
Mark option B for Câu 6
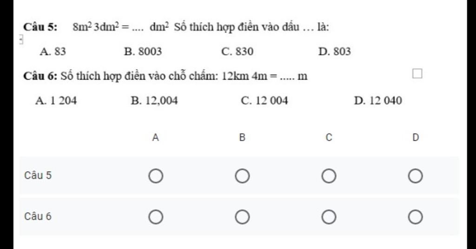[242, 217]
